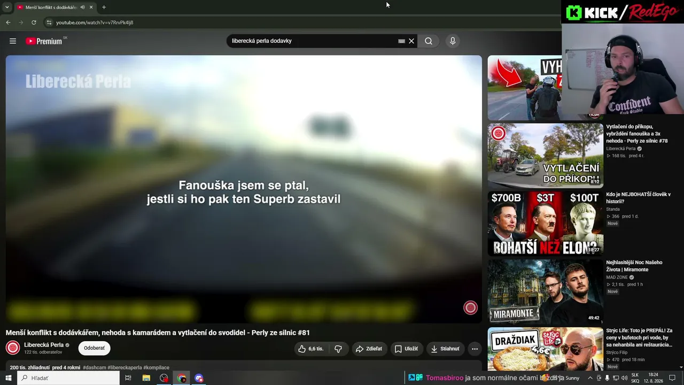Download the video with Stiahnuť

coord(445,349)
